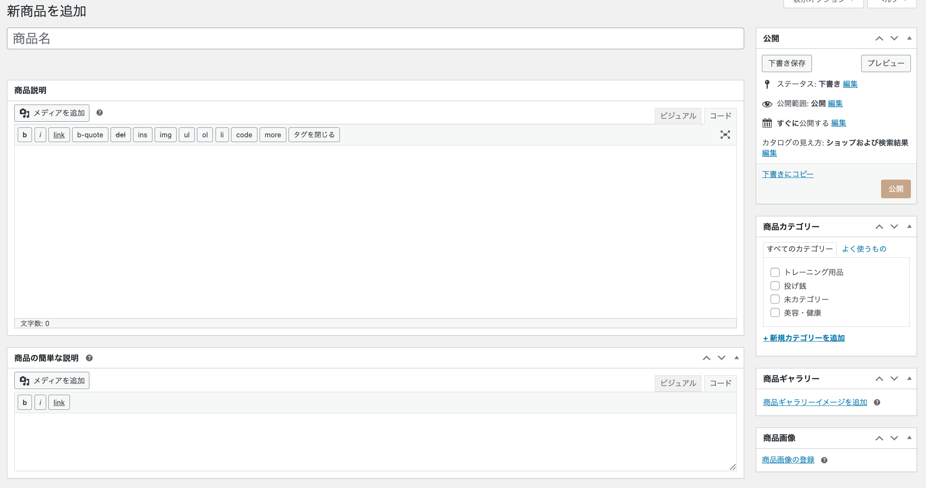Open the よく使うもの category tab
This screenshot has height=488, width=926.
pos(864,249)
